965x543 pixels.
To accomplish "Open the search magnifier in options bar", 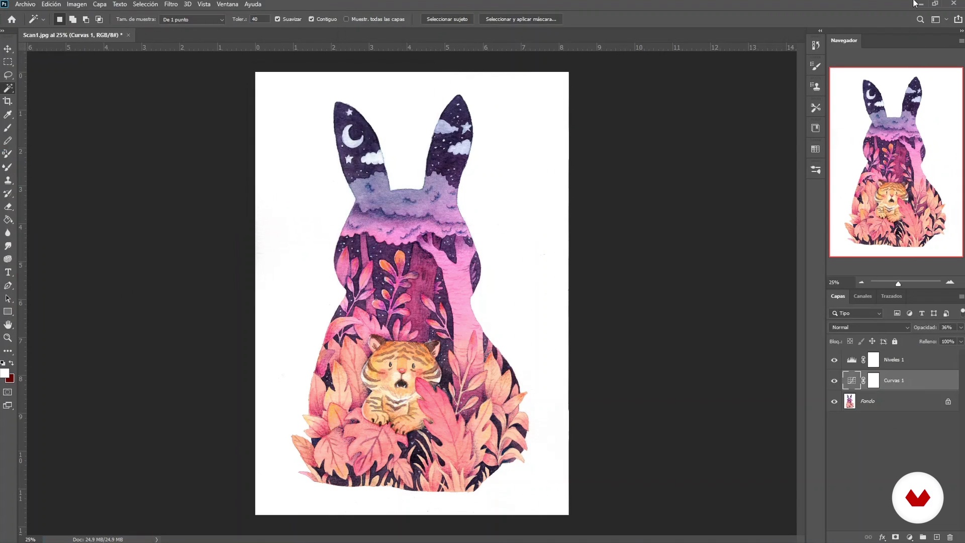I will (x=920, y=20).
